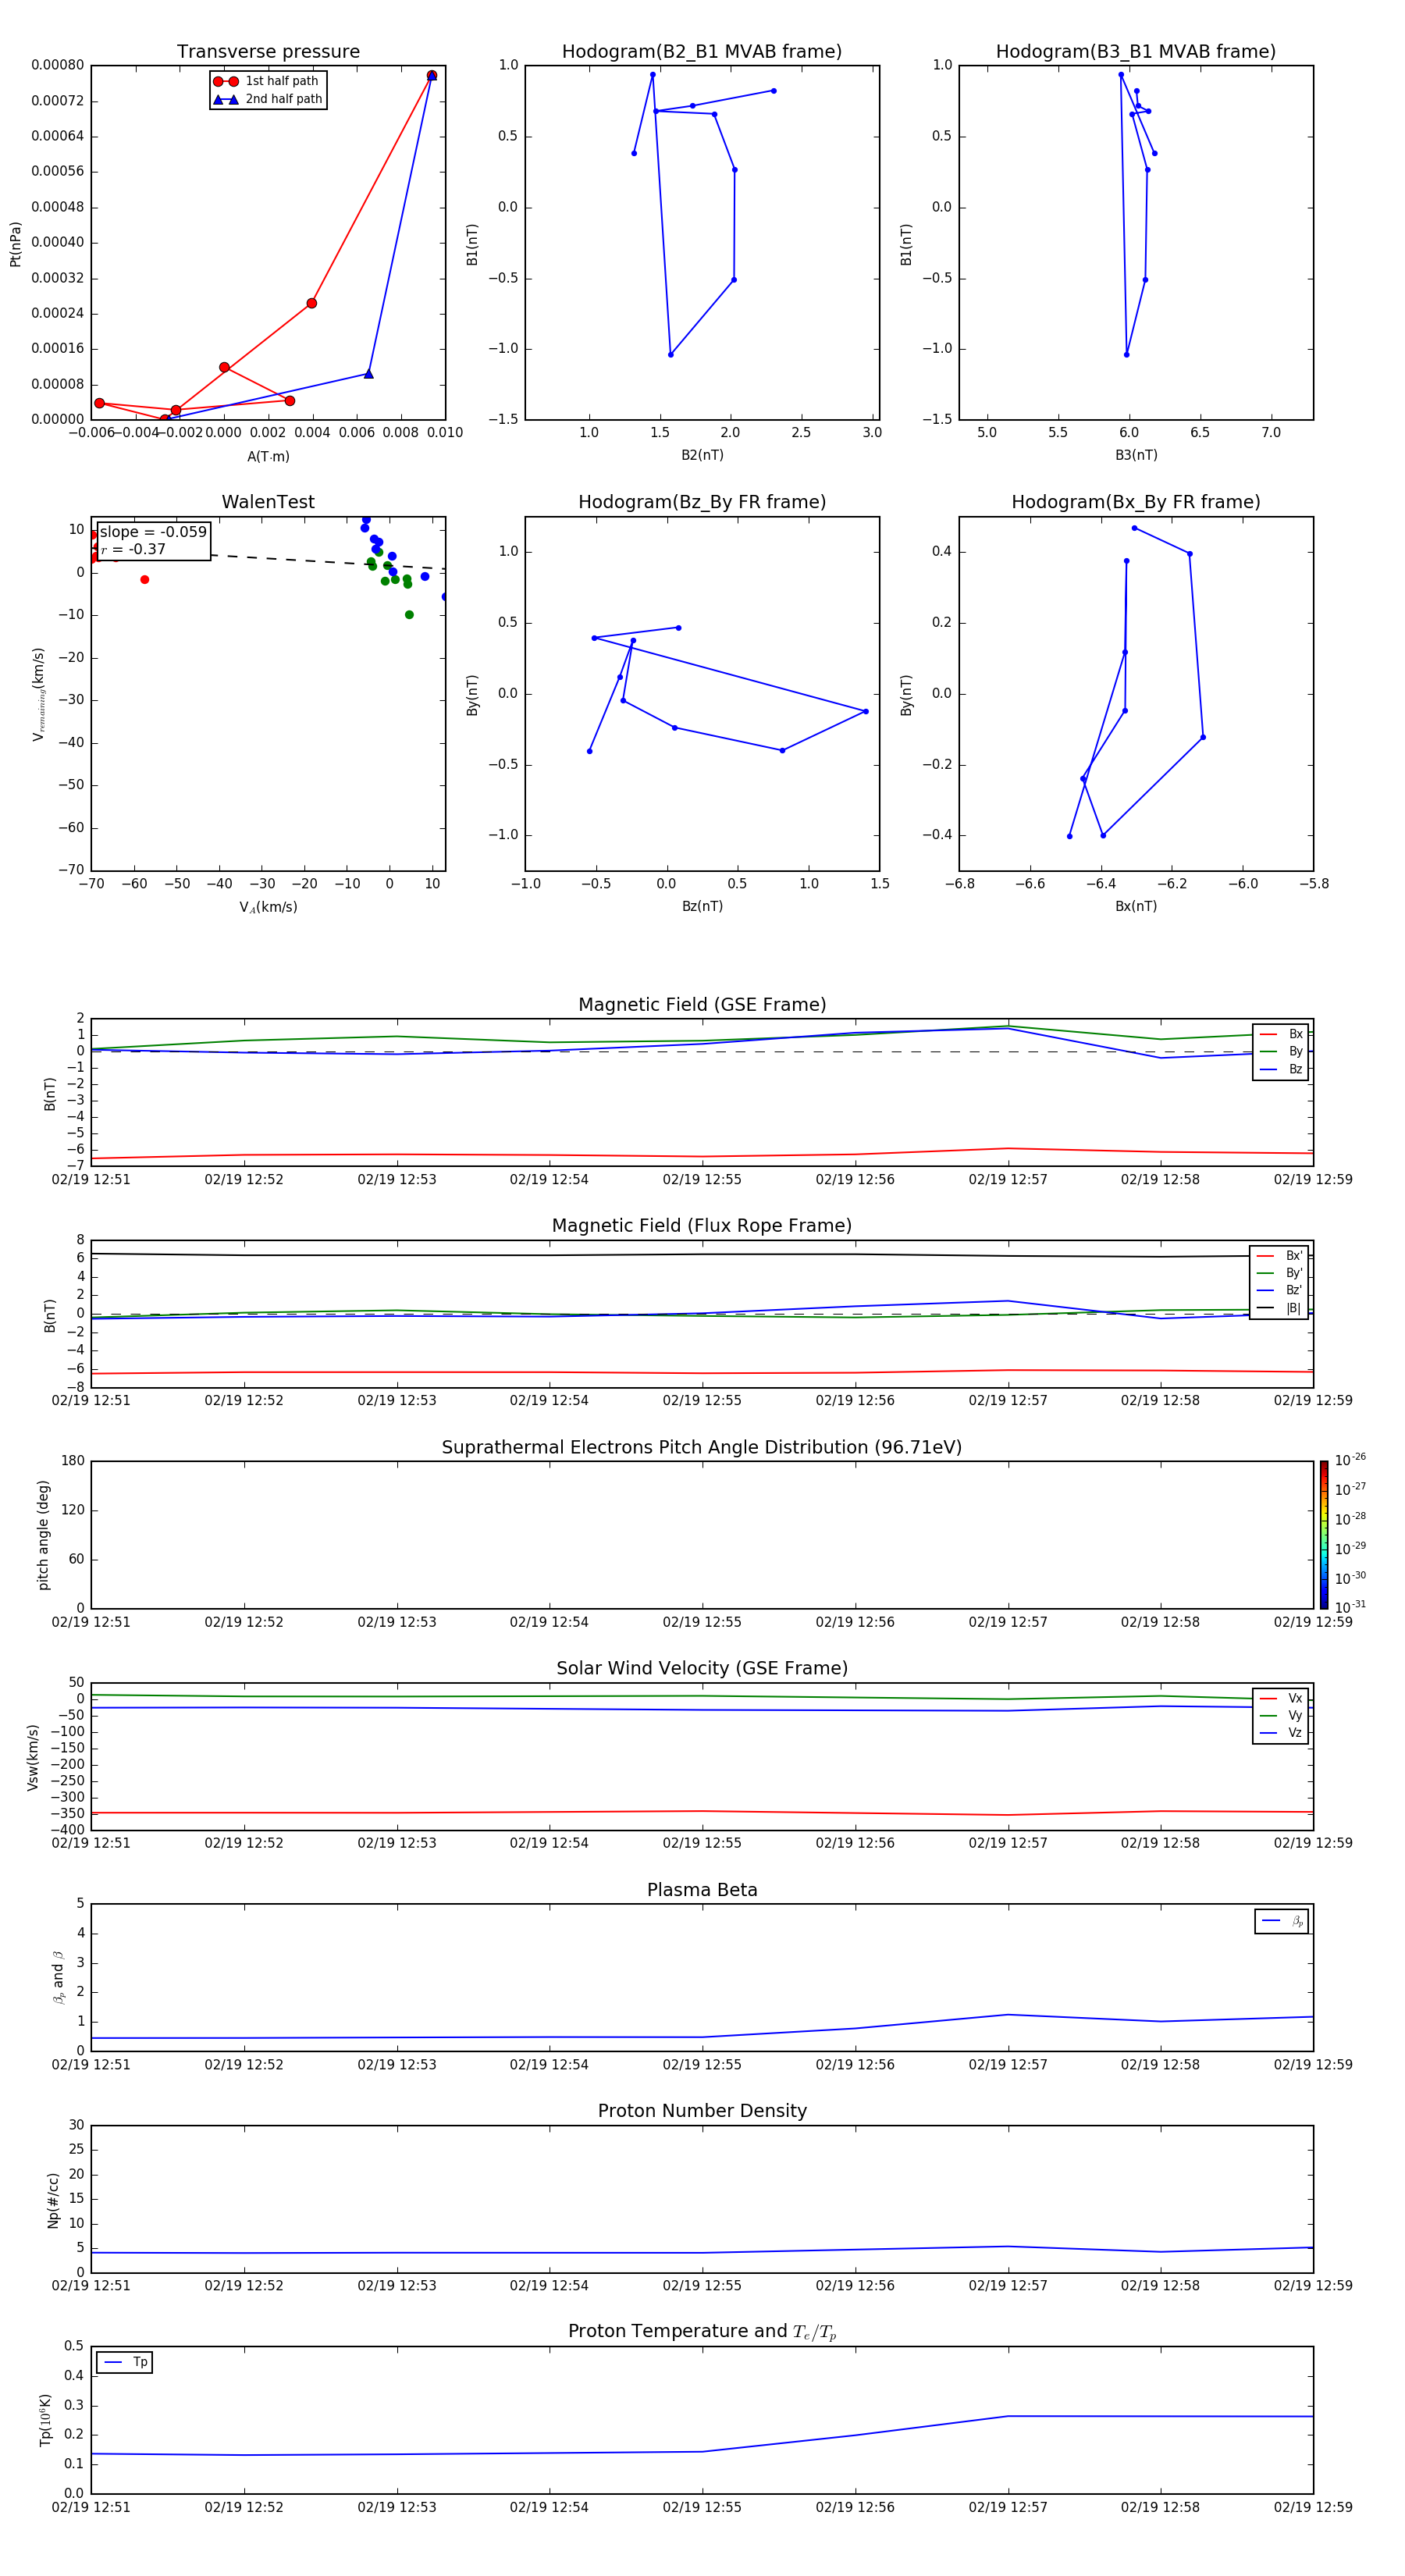This screenshot has width=1405, height=2576.
Task: Click the 'B3(nT)' x-axis label
Action: (x=1136, y=455)
